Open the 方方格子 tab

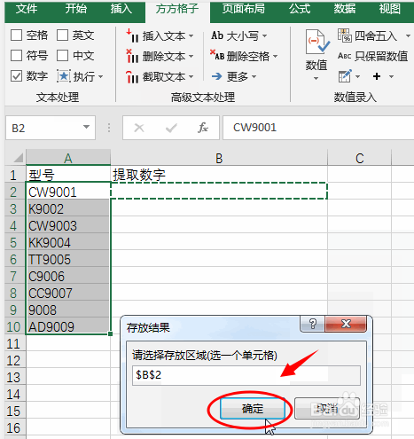(x=177, y=9)
